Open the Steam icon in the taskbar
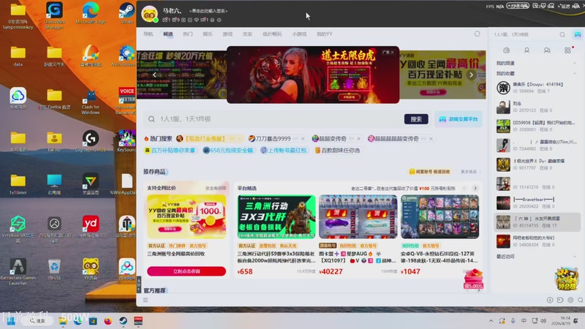The image size is (585, 329). 123,321
